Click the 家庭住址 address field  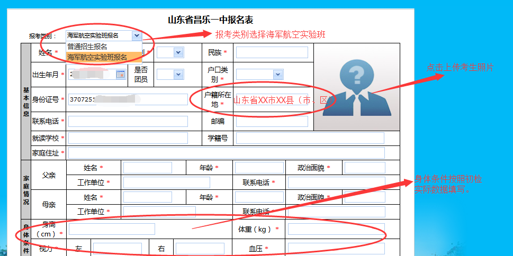[226, 153]
